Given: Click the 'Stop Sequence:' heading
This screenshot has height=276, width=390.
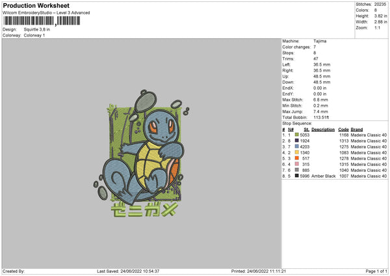Looking at the screenshot, I should click(297, 123).
